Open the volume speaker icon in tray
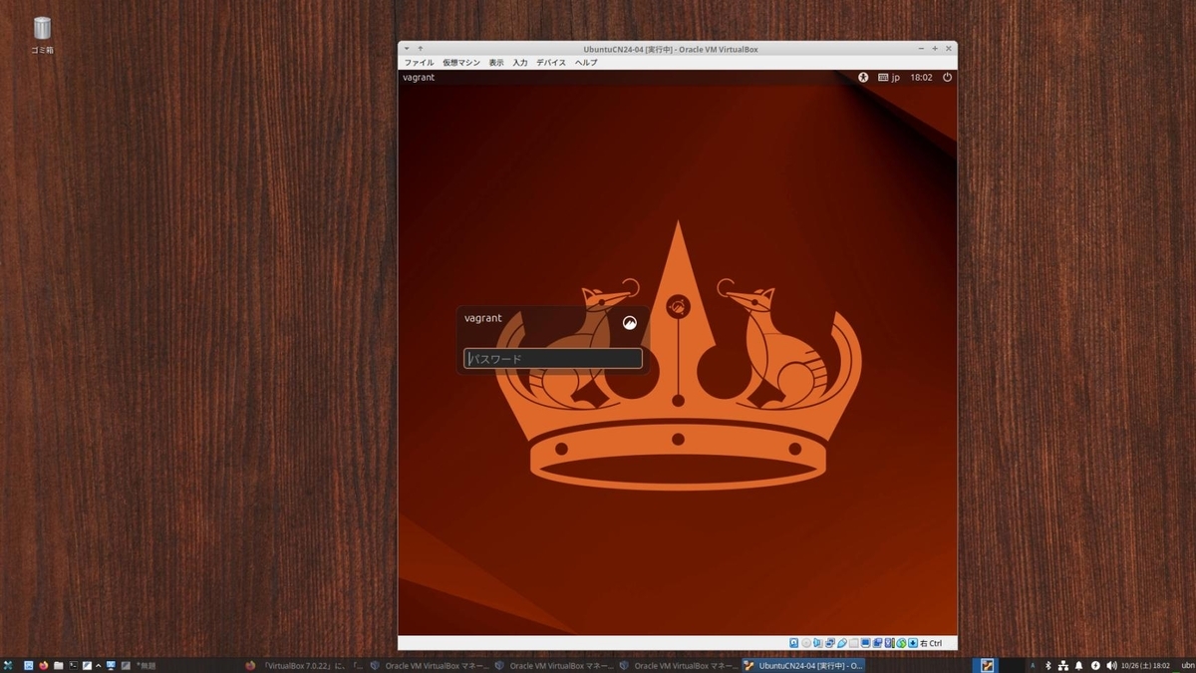1196x673 pixels. pos(1111,665)
